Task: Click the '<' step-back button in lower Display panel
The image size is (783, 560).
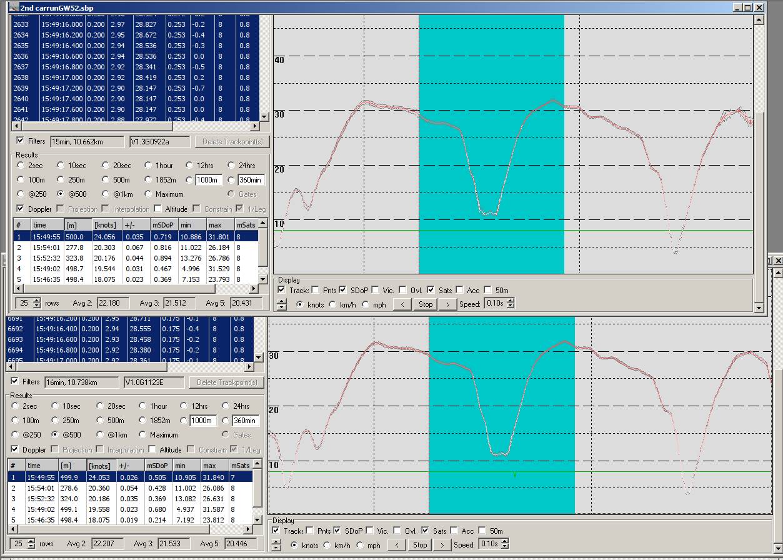Action: click(x=396, y=545)
